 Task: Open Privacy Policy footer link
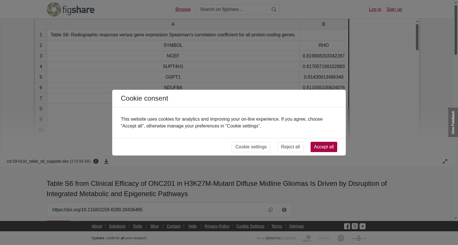coord(217,226)
